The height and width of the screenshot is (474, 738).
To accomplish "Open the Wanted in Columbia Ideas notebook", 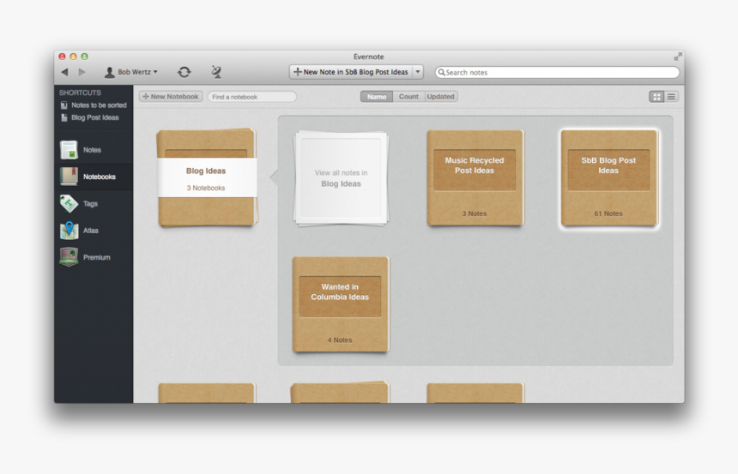I will point(341,304).
